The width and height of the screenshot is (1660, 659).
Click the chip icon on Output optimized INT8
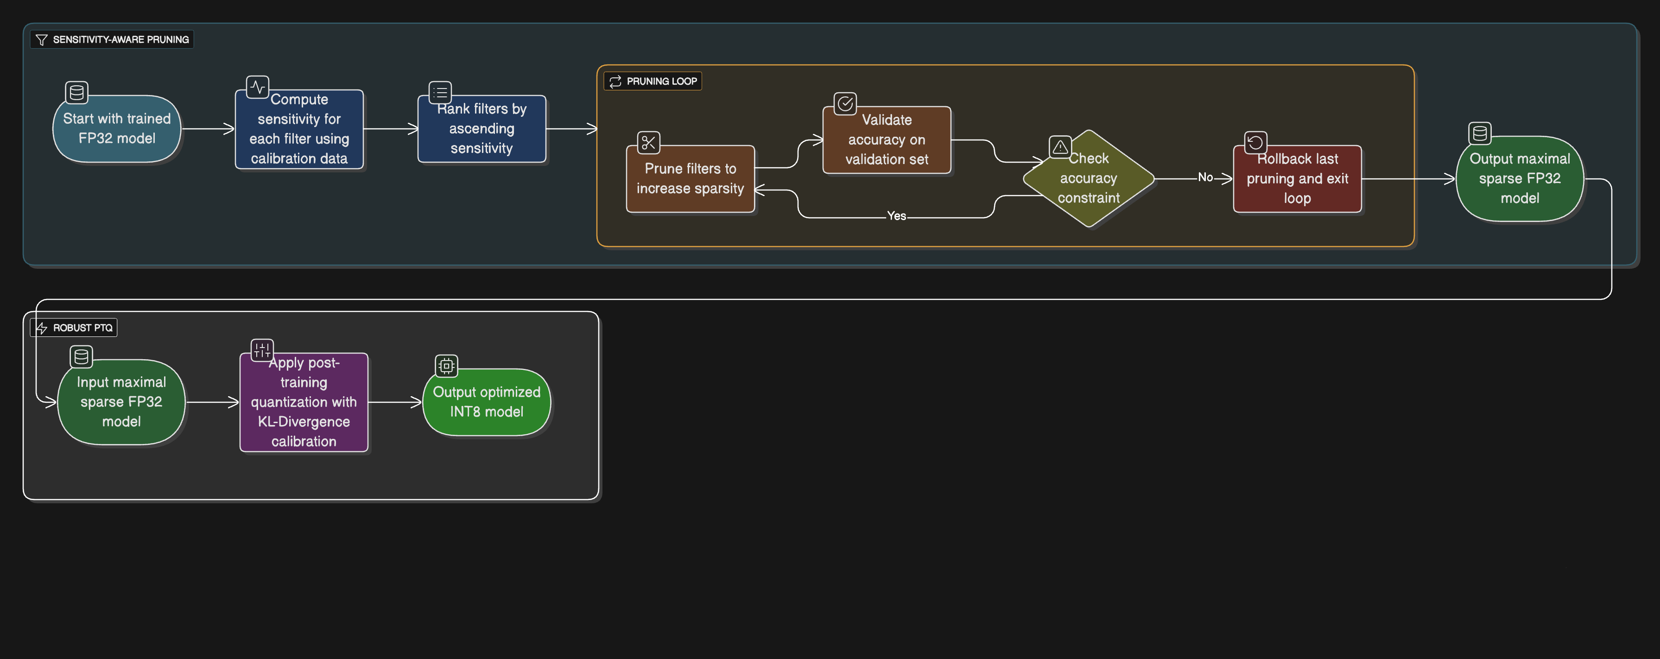coord(446,366)
